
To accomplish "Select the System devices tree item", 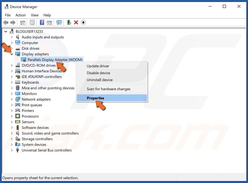I will click(x=34, y=145).
